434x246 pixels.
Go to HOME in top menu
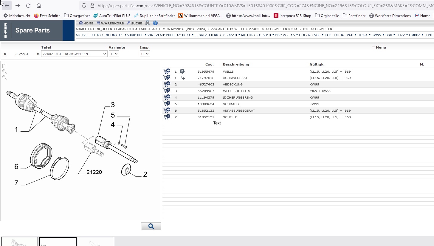pyautogui.click(x=86, y=23)
